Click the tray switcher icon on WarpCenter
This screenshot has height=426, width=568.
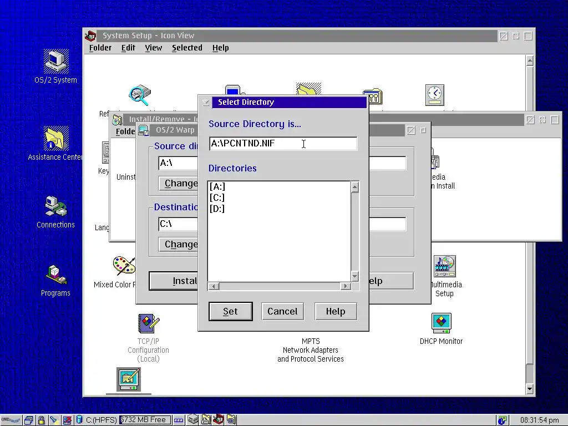[179, 420]
